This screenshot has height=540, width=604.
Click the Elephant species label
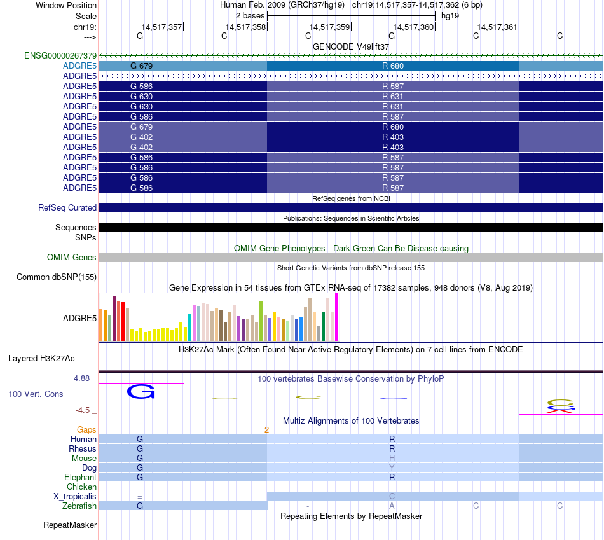(80, 477)
